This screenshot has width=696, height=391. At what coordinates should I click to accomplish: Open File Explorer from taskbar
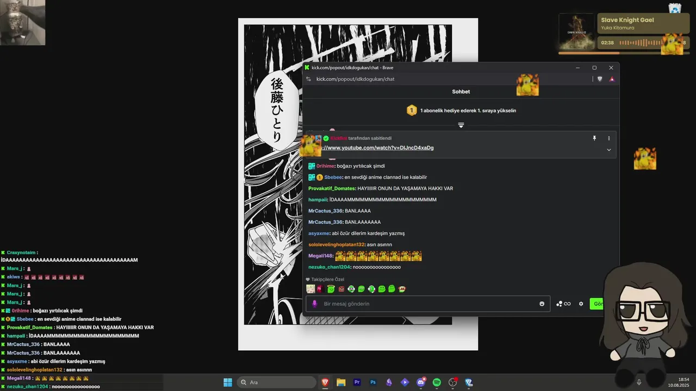(x=341, y=382)
